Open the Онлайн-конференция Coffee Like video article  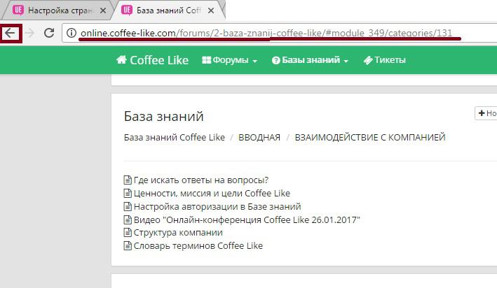[x=247, y=219]
